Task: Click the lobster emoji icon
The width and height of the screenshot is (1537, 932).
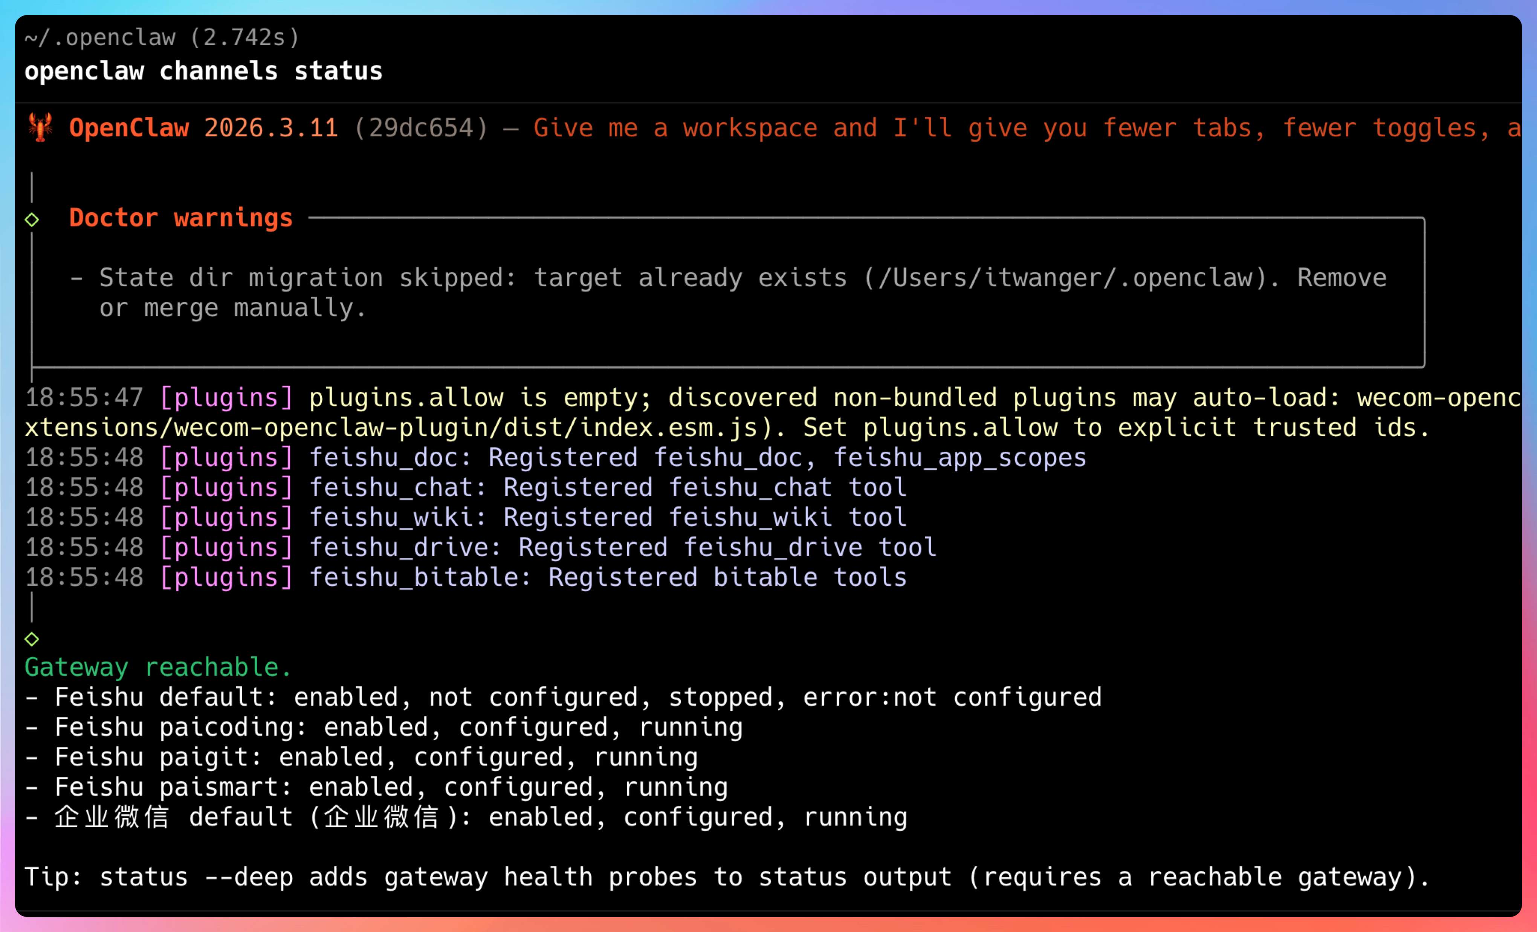Action: (x=40, y=127)
